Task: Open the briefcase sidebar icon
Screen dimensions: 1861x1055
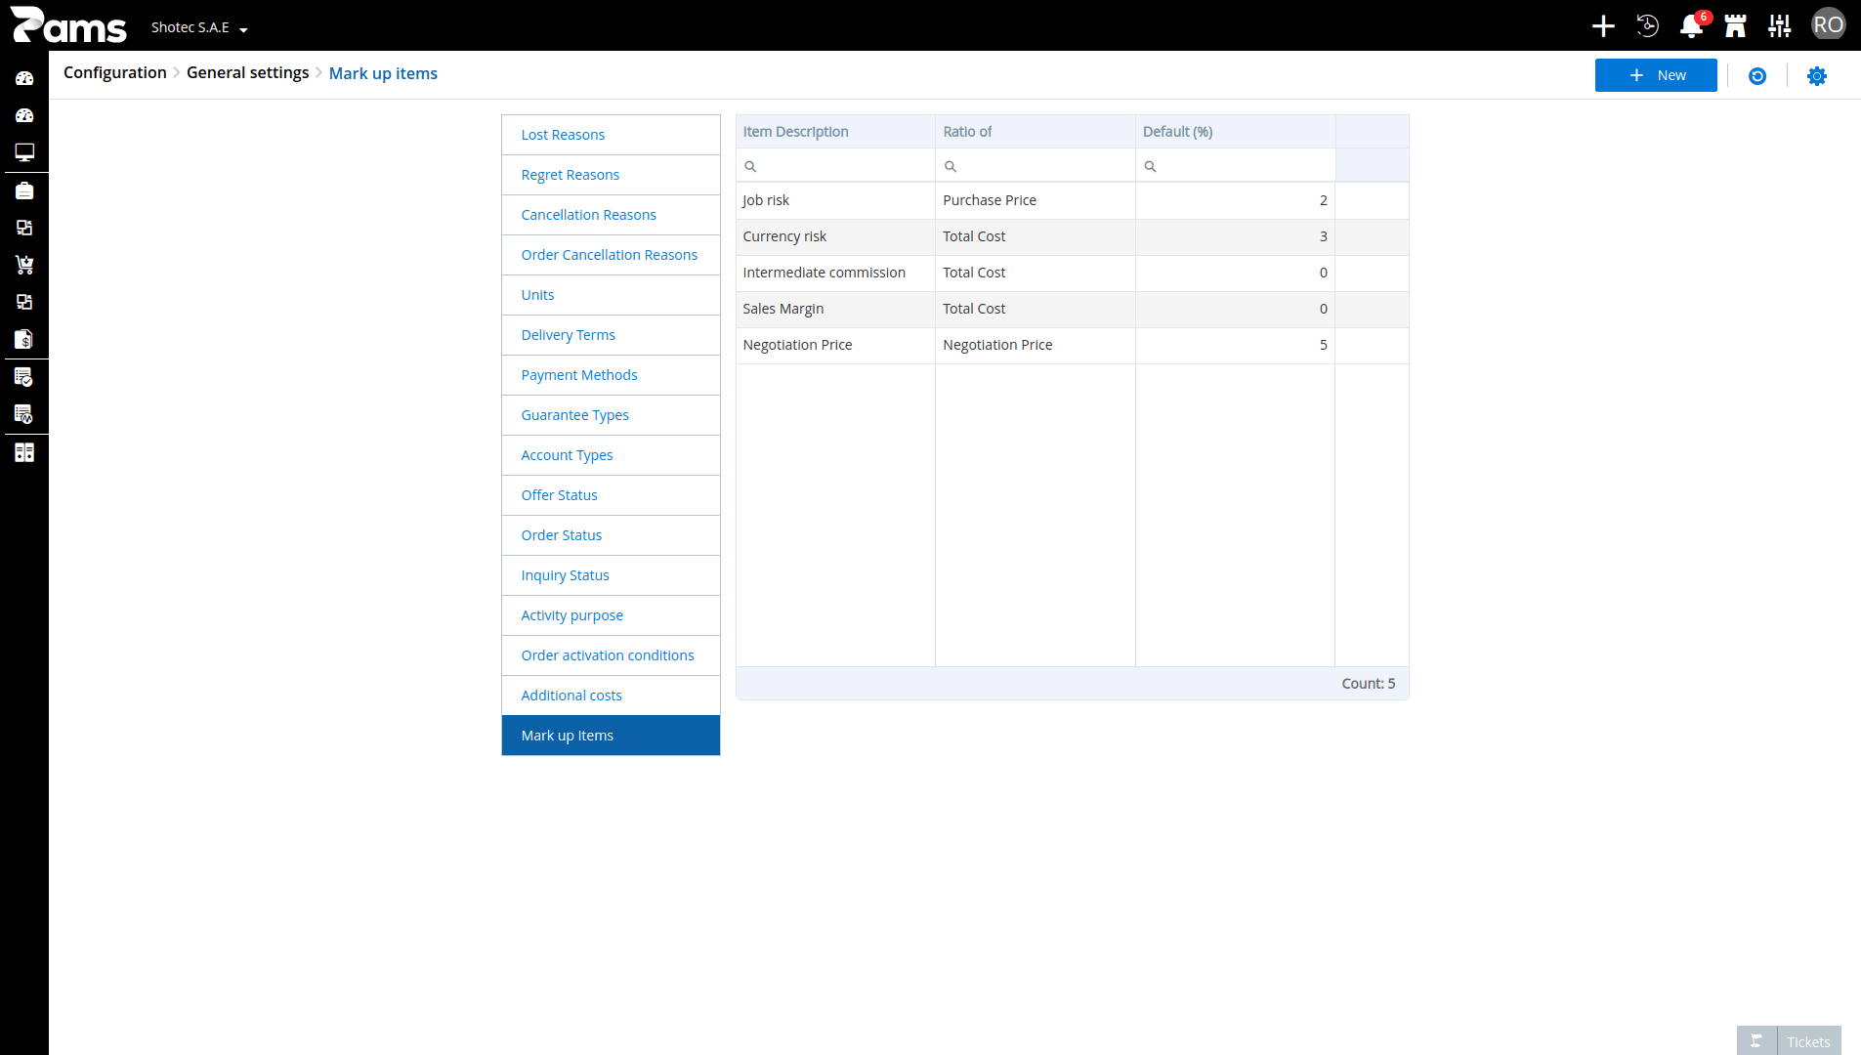Action: (x=24, y=190)
